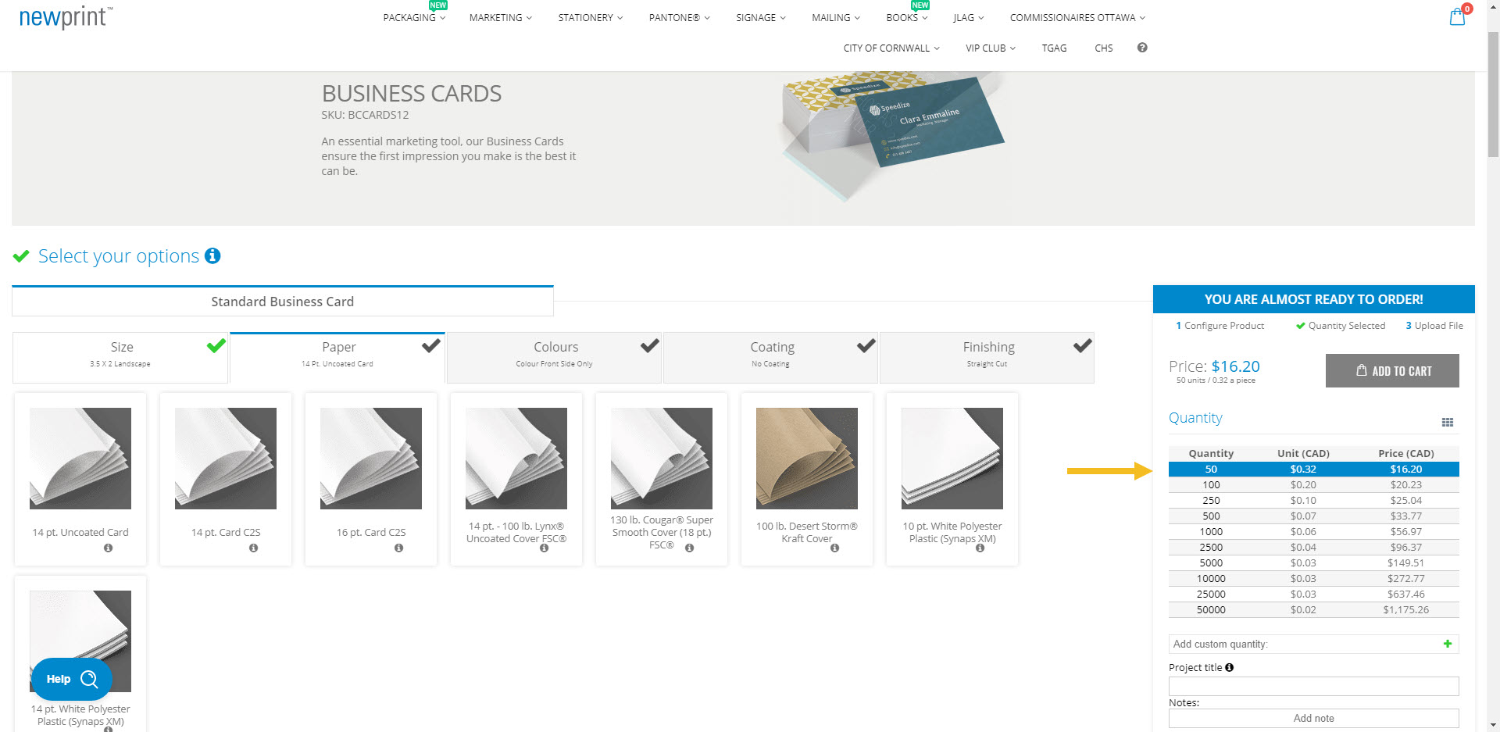
Task: Switch to the Coating option tab
Action: tap(771, 357)
